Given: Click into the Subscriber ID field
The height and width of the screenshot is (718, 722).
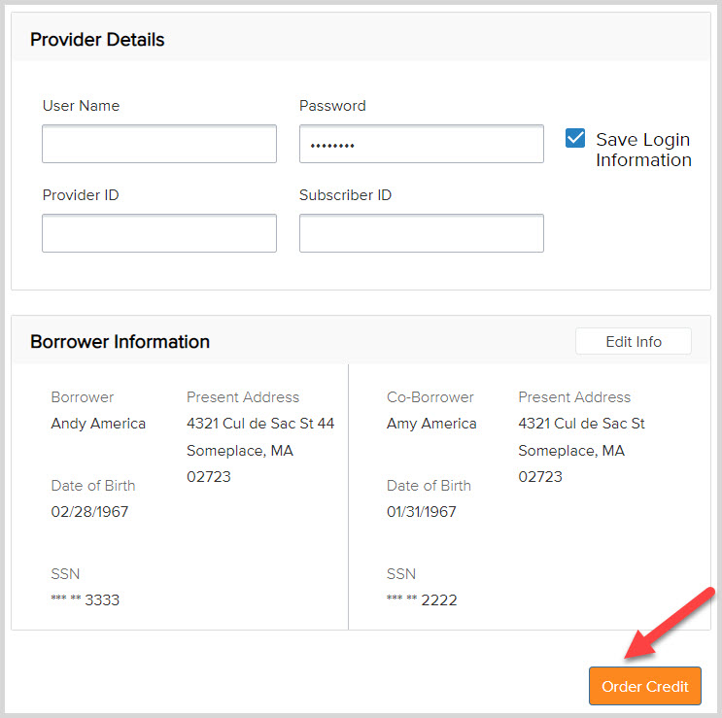Looking at the screenshot, I should tap(422, 233).
